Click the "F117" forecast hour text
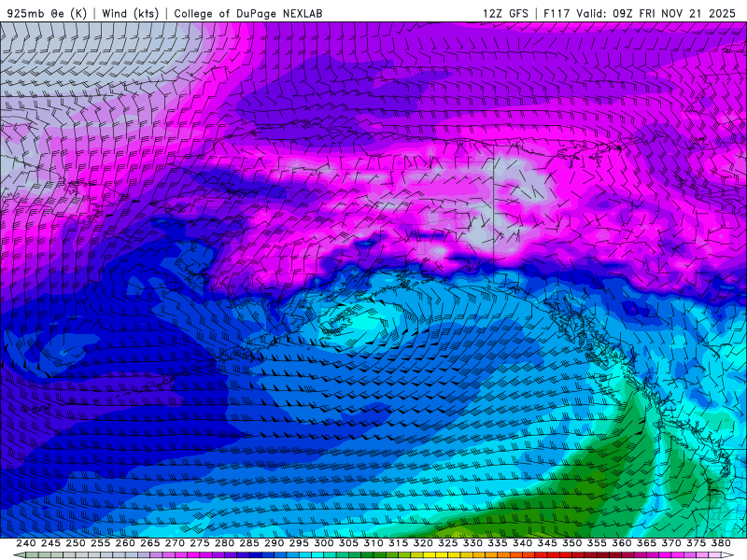 (x=557, y=13)
